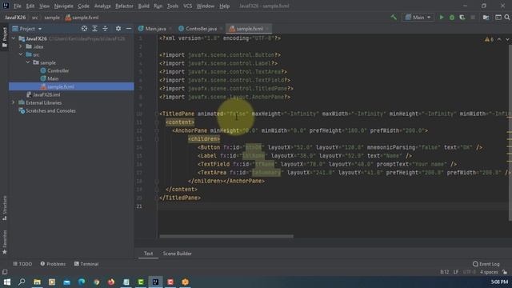Click the sample breadcrumb in navigation bar
512x288 pixels.
(52, 18)
